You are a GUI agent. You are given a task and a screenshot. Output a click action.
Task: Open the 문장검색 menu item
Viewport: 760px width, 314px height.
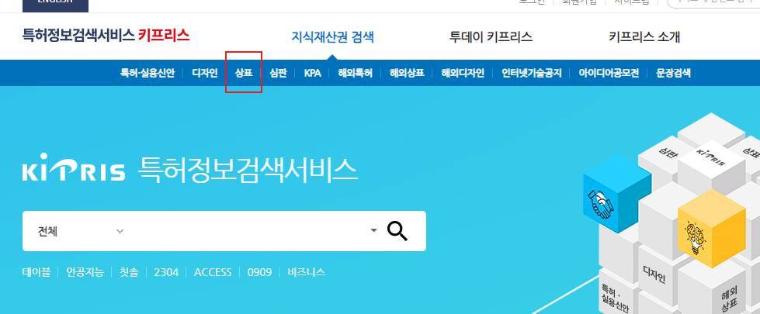point(673,73)
